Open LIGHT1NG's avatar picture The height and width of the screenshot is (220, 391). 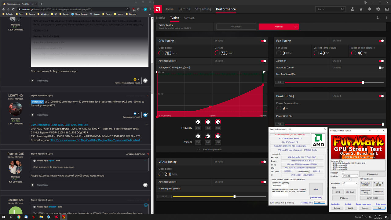(16, 109)
